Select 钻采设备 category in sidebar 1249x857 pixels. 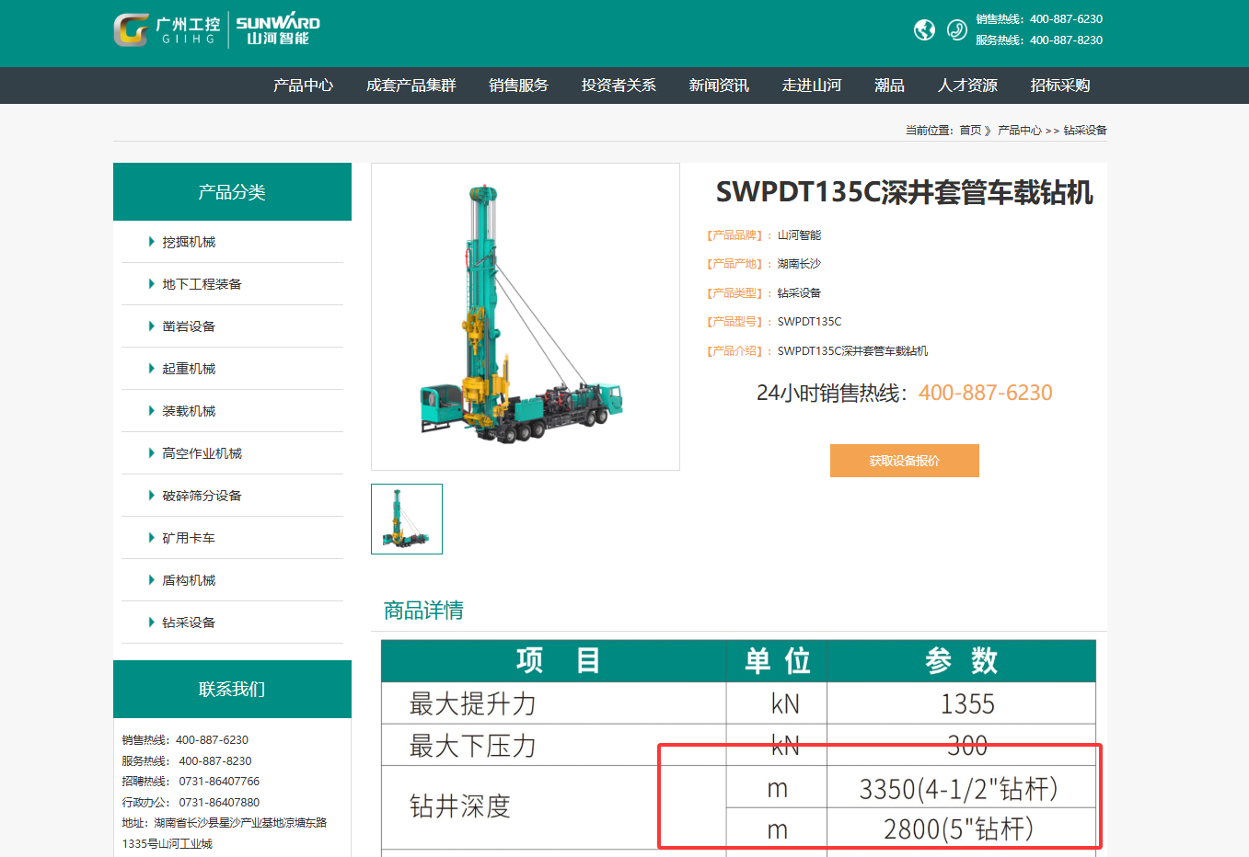point(189,623)
